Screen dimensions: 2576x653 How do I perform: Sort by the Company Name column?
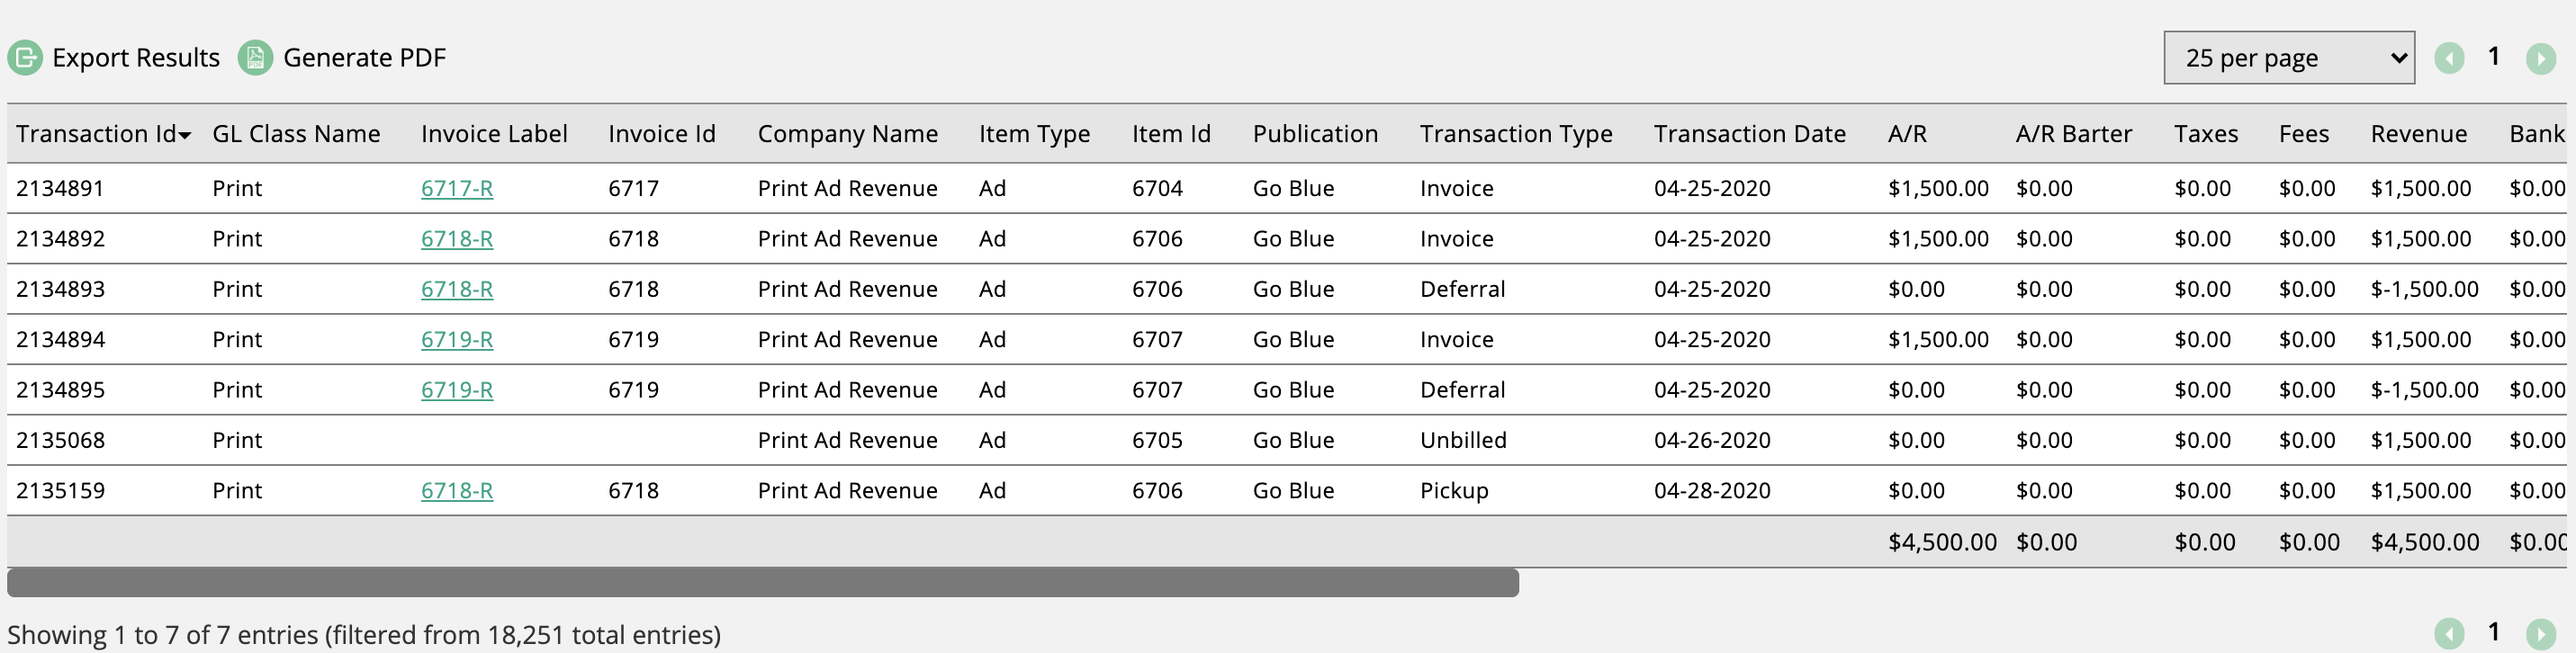(x=848, y=134)
